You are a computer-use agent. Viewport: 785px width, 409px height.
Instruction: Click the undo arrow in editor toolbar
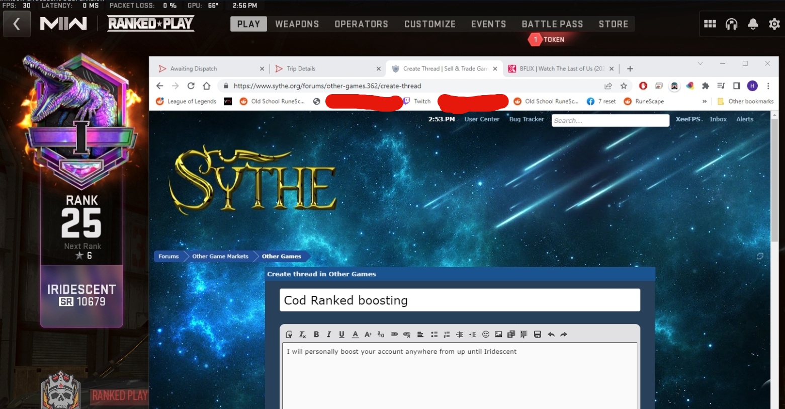(x=551, y=335)
